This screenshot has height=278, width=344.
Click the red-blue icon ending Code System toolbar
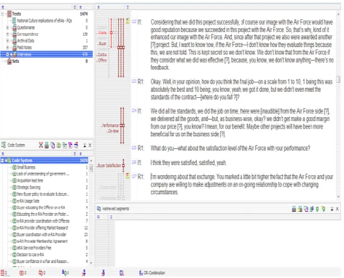pos(76,145)
